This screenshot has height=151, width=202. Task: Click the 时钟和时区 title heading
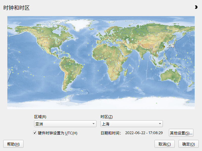(x=16, y=8)
